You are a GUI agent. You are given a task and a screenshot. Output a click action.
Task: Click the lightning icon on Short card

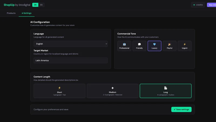[x=59, y=88]
